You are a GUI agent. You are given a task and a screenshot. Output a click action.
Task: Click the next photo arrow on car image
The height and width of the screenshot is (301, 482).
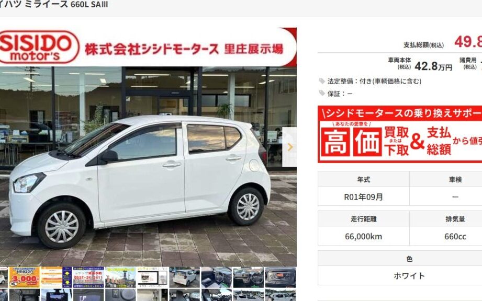coord(289,147)
